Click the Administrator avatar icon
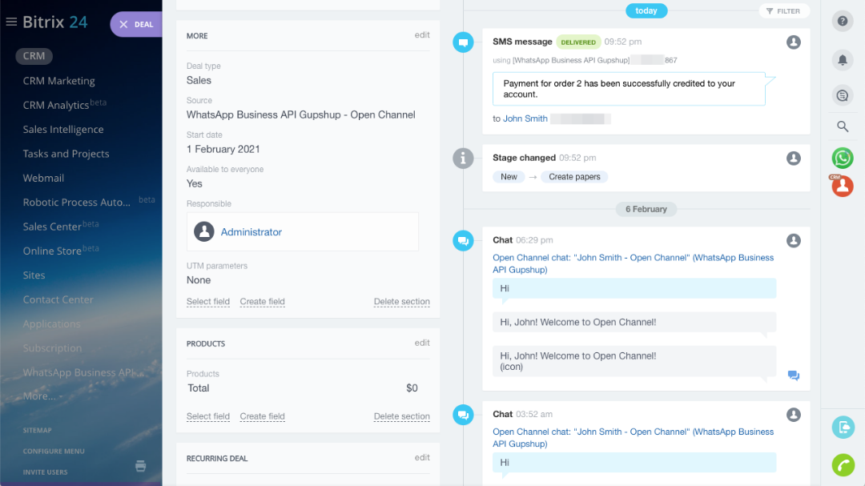Viewport: 865px width, 486px height. [204, 231]
